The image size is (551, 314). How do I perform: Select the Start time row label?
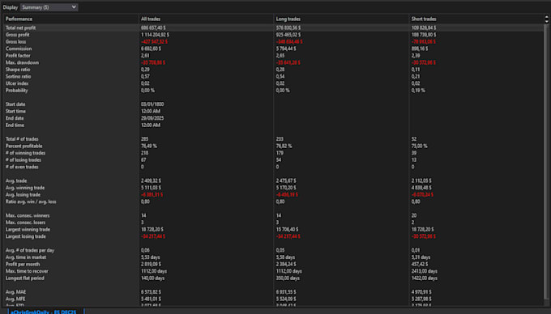pyautogui.click(x=15, y=111)
